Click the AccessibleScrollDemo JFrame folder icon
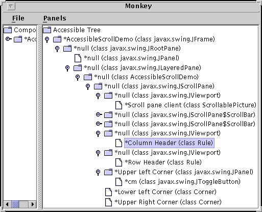This screenshot has height=212, width=262. pyautogui.click(x=57, y=39)
